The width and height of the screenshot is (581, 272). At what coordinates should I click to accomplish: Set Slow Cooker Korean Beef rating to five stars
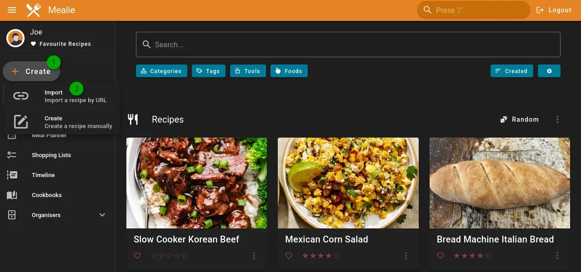(185, 256)
